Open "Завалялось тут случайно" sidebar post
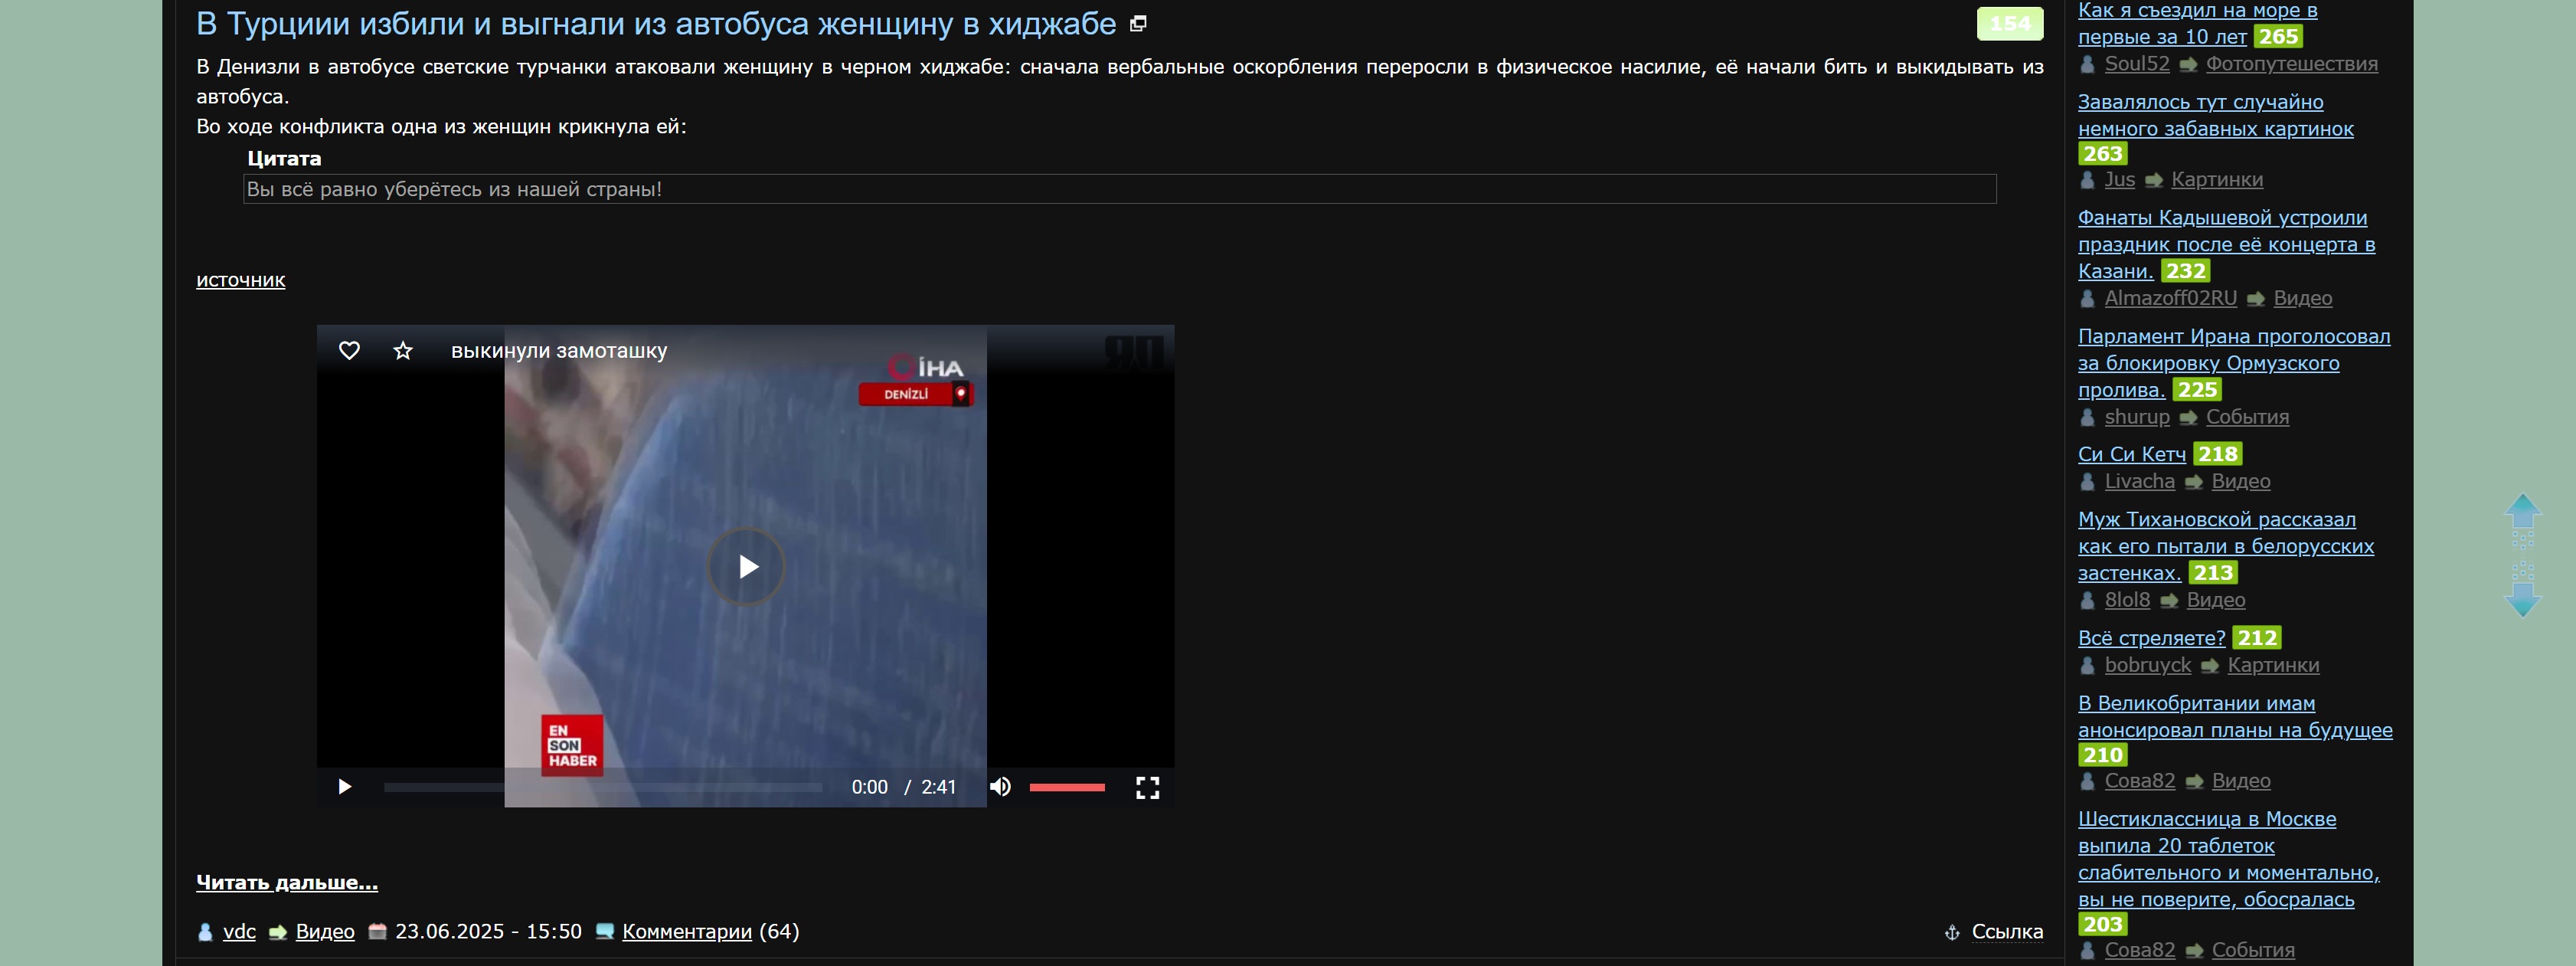 pyautogui.click(x=2216, y=115)
